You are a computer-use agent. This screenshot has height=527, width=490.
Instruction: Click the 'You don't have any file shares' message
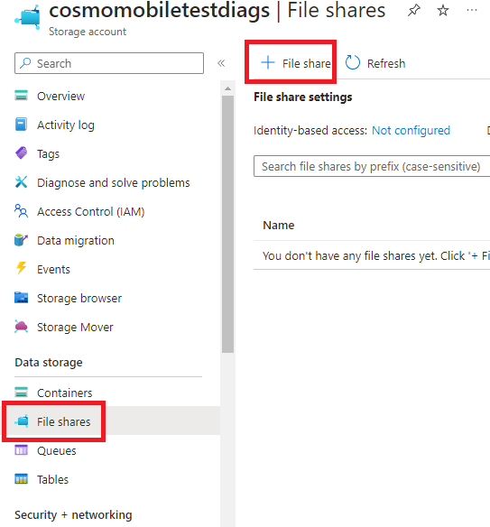[x=375, y=255]
